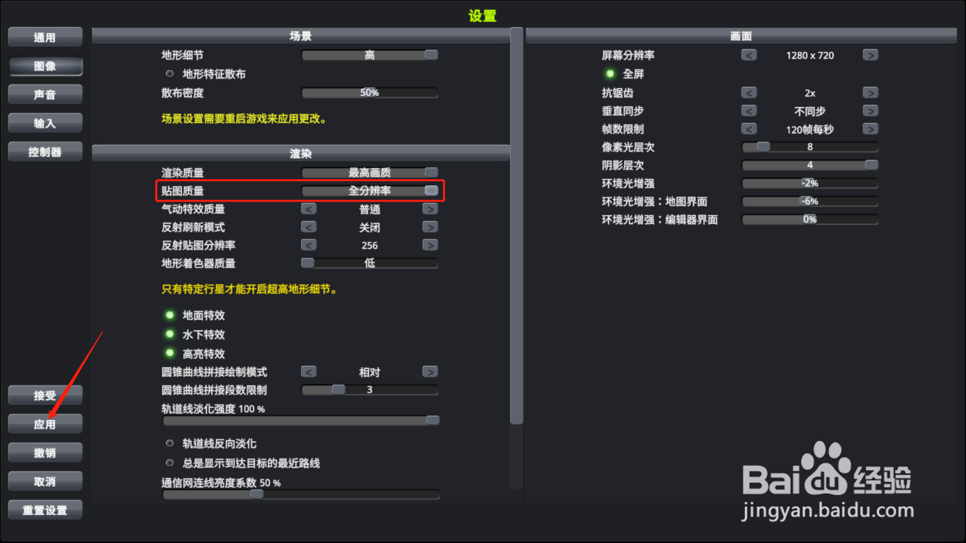
Task: Click the 重置设置 button
Action: pyautogui.click(x=45, y=510)
